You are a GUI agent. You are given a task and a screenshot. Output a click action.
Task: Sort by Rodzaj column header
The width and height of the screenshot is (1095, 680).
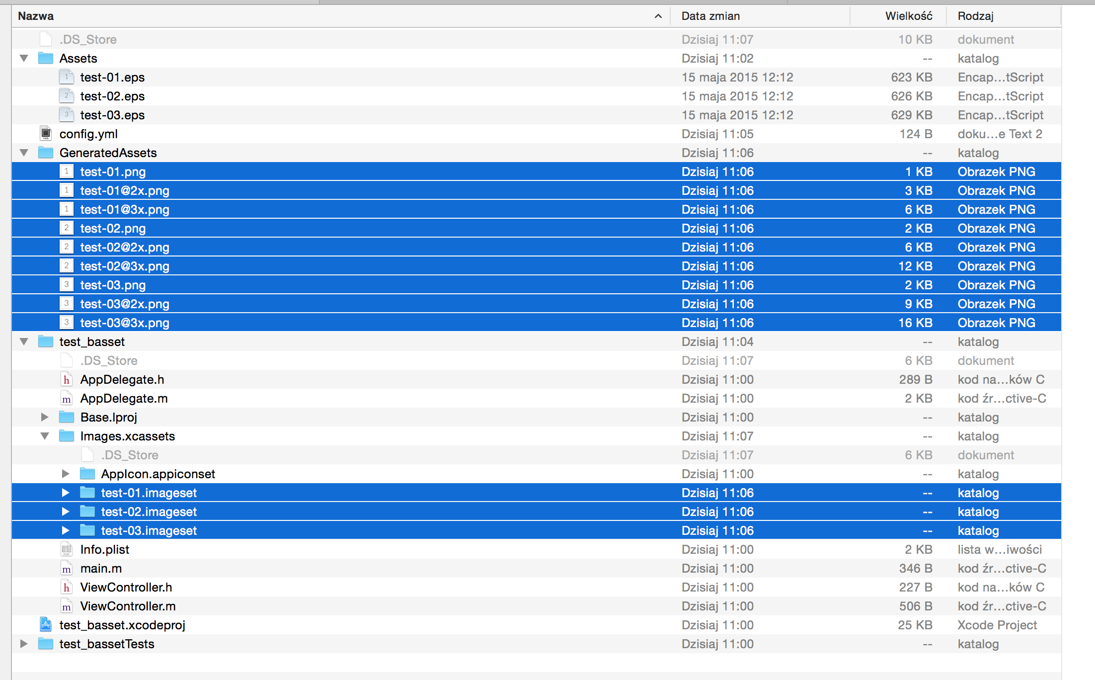point(975,16)
